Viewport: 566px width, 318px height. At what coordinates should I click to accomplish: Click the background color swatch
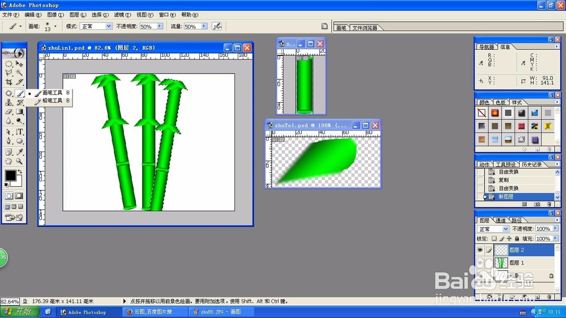(x=19, y=183)
